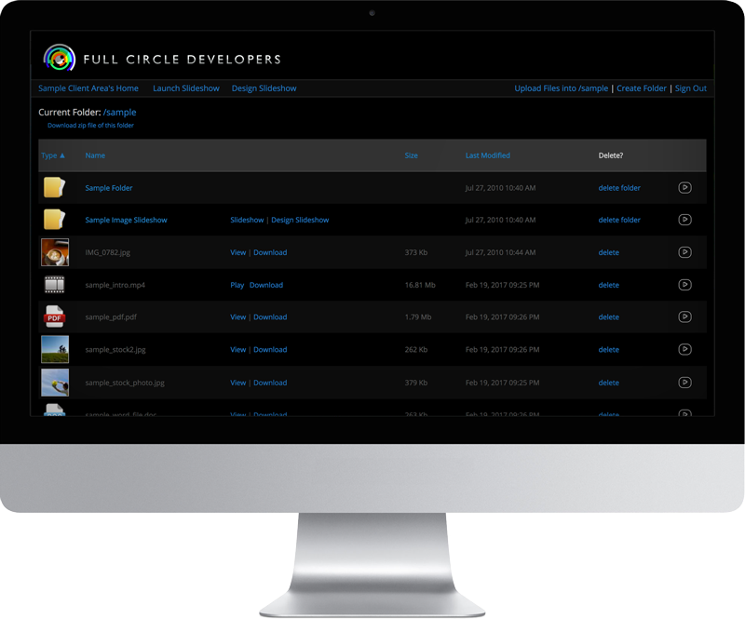Click the circled arrow icon in Sample Image Slideshow row

tap(684, 220)
